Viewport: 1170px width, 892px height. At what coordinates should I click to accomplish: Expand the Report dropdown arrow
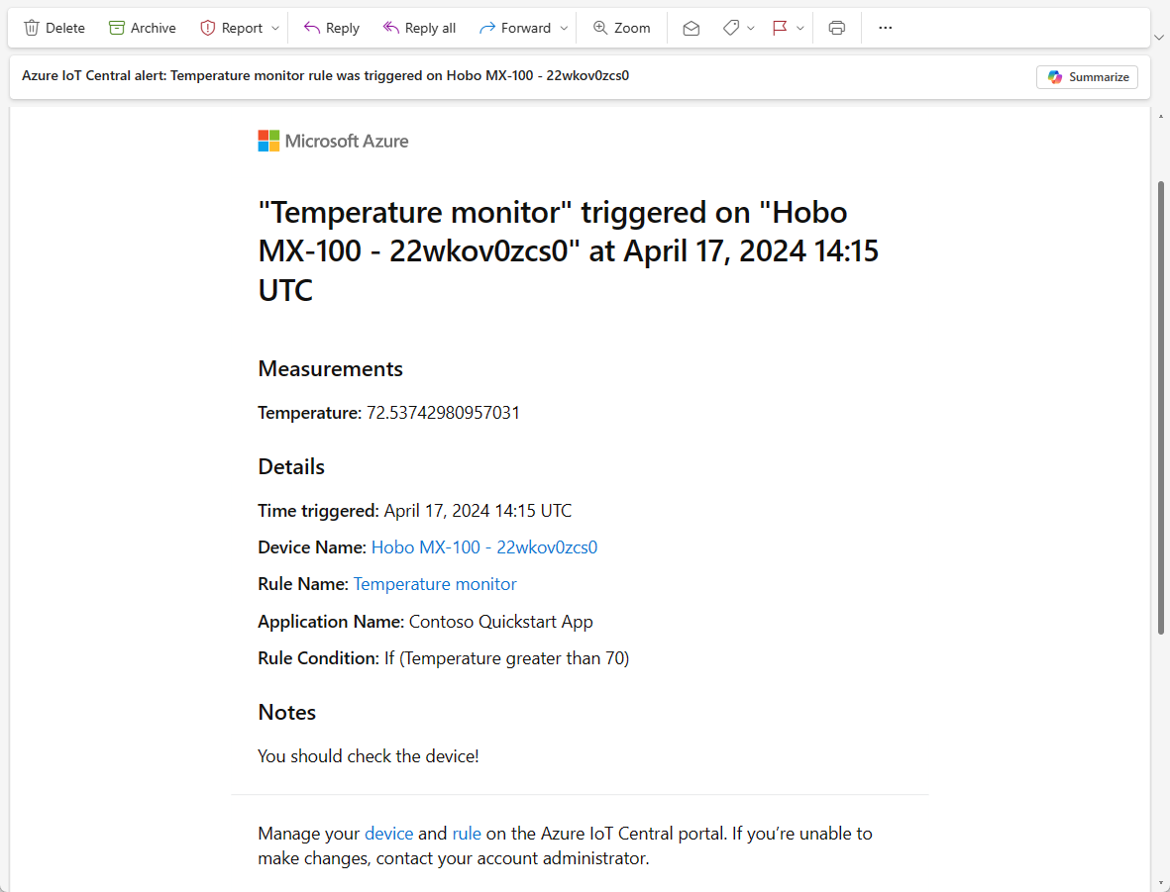275,28
